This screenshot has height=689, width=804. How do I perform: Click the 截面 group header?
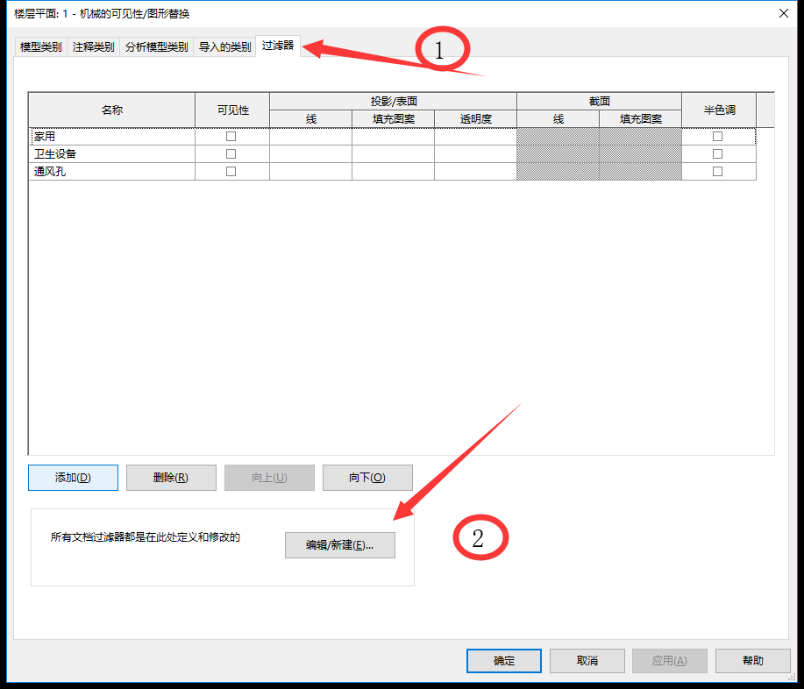pos(600,102)
